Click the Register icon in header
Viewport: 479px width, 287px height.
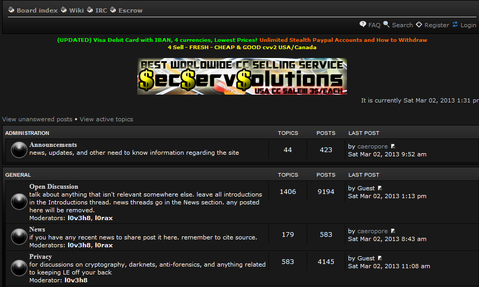tap(419, 25)
